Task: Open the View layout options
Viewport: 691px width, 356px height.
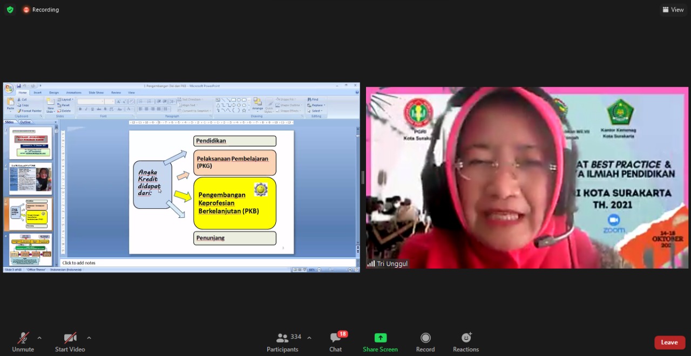Action: click(x=673, y=10)
